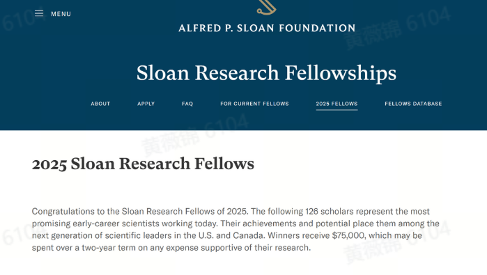Click the 2025 Sloan Research Fellows heading
The height and width of the screenshot is (275, 487).
(143, 164)
